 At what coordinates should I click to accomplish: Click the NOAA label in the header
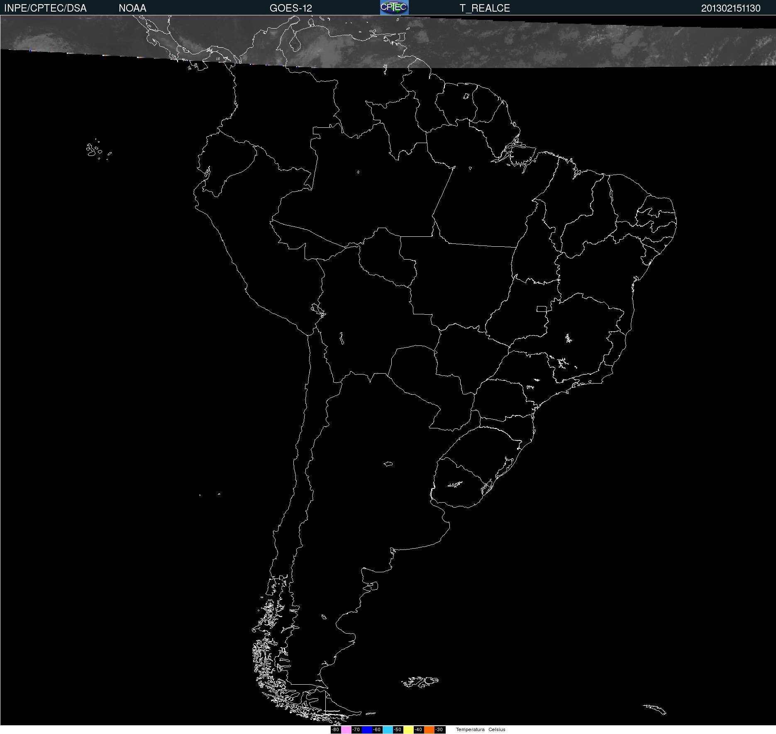pyautogui.click(x=132, y=8)
